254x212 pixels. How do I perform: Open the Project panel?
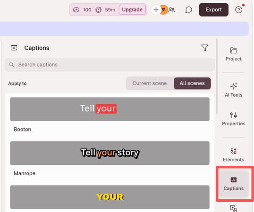[x=233, y=55]
